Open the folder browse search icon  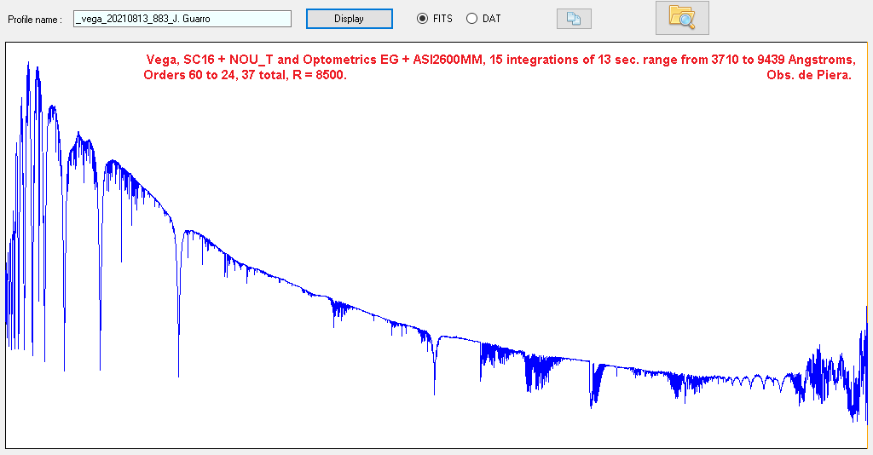pyautogui.click(x=681, y=18)
